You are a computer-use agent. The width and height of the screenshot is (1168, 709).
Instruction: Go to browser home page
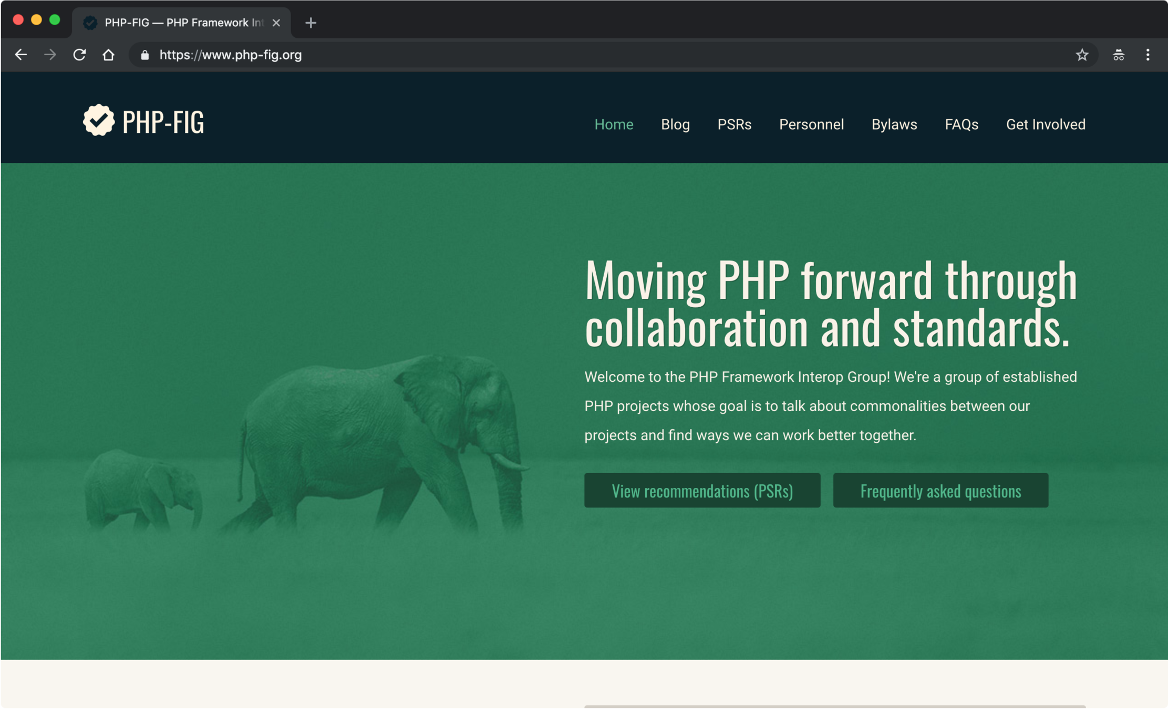[x=108, y=55]
